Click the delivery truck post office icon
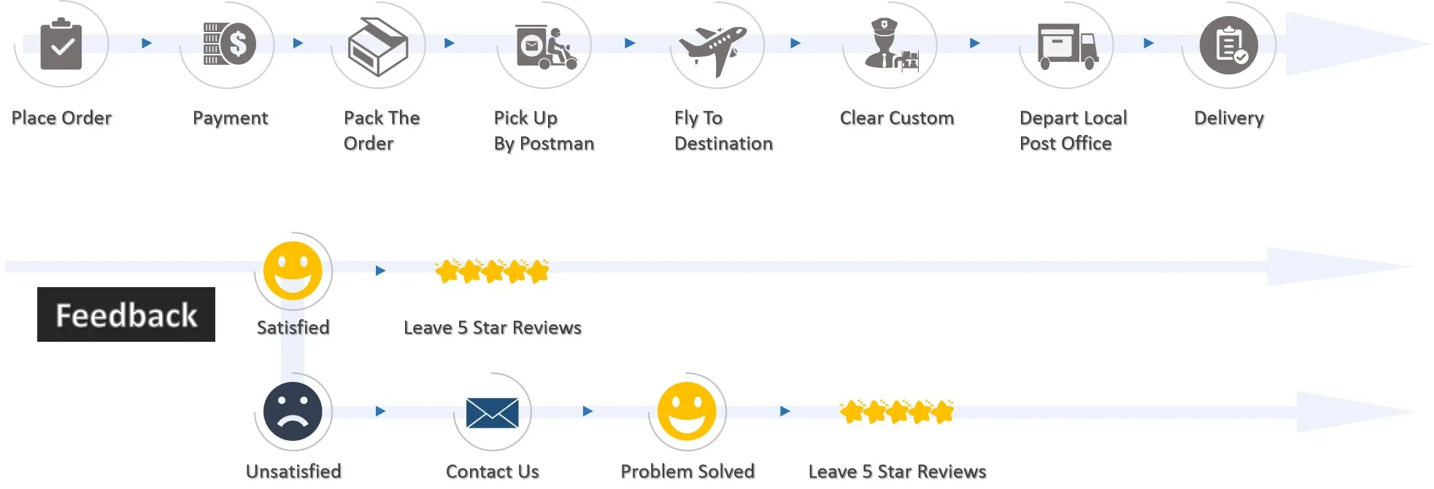1434x489 pixels. [x=1068, y=47]
